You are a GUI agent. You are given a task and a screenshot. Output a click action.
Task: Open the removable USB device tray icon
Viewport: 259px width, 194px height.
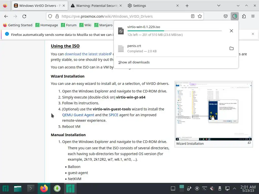pos(220,188)
